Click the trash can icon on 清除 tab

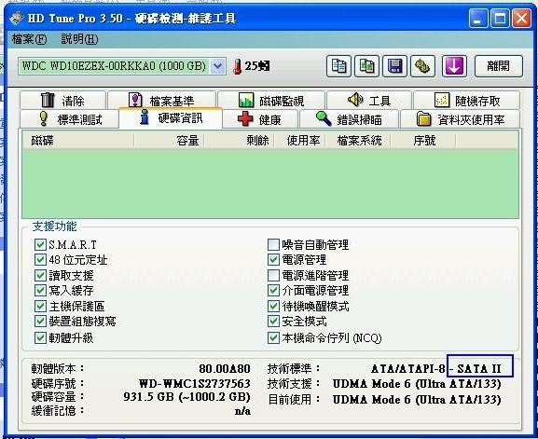[x=48, y=100]
